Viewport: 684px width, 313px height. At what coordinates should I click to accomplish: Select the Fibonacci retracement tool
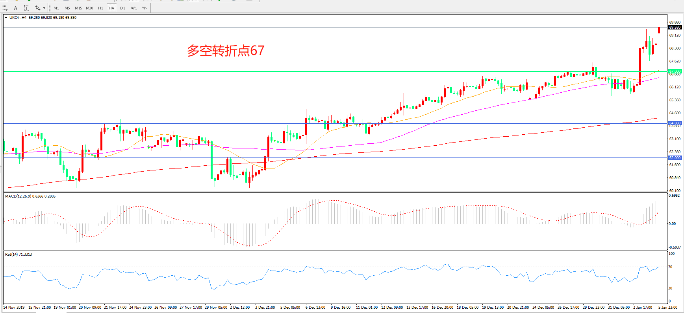tap(5, 8)
